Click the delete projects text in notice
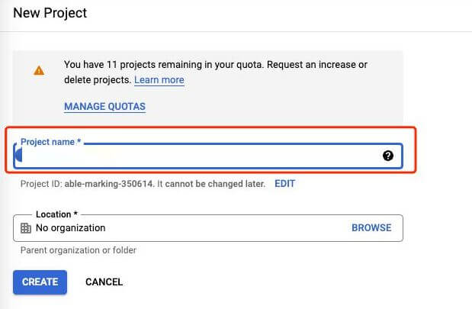Screen dimensions: 472x309 click(x=98, y=80)
